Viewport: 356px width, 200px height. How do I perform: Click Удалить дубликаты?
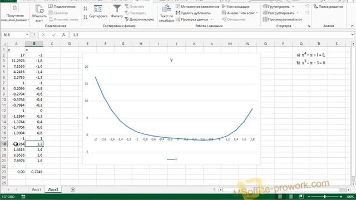click(193, 13)
